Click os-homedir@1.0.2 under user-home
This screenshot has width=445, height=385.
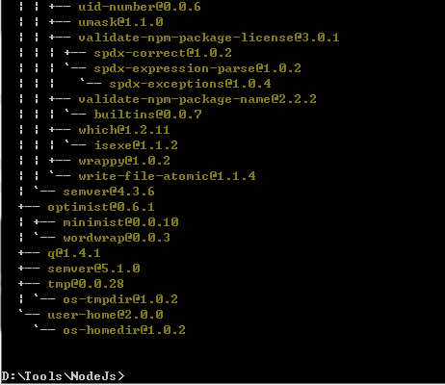coord(124,330)
